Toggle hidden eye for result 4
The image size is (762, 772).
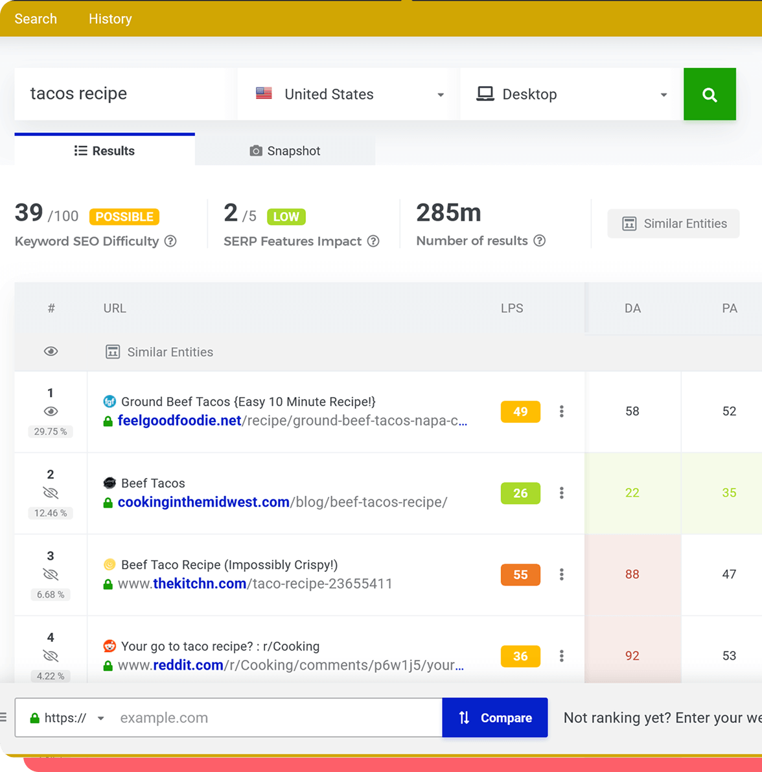pos(51,656)
